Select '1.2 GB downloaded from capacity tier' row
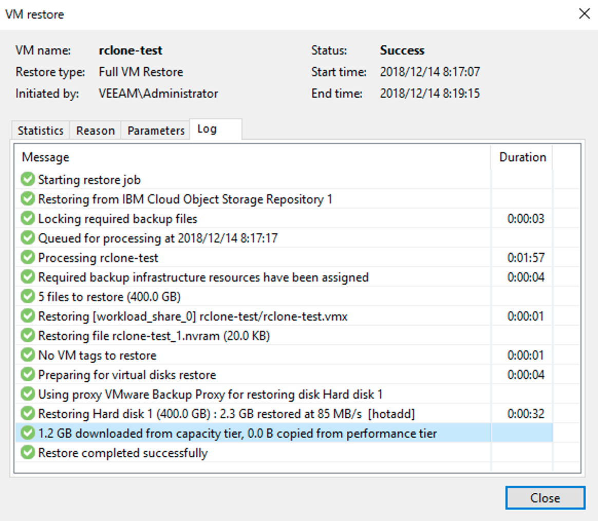Screen dimensions: 598x521 tap(284, 433)
